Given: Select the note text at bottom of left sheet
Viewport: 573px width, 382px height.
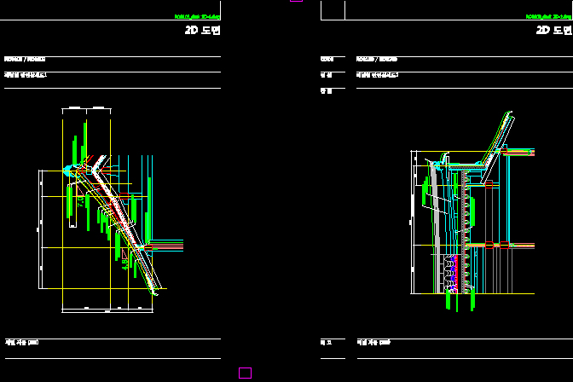Looking at the screenshot, I should coord(21,342).
